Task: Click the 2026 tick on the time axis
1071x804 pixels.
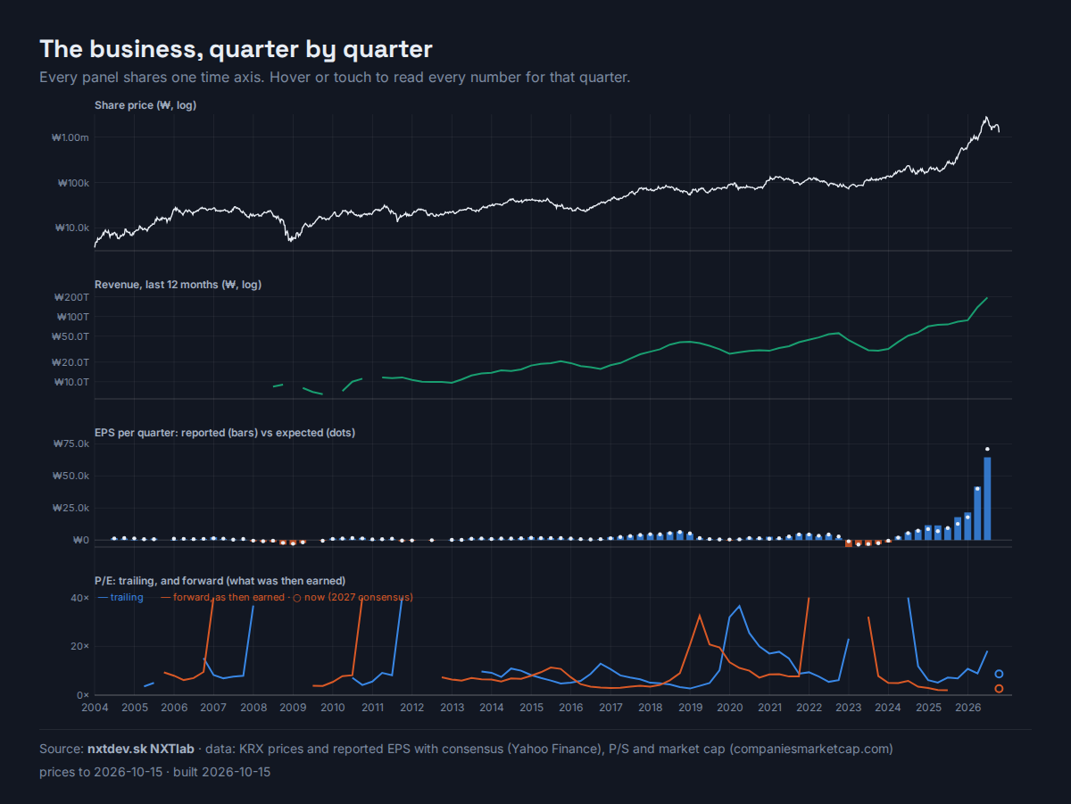Action: (968, 708)
